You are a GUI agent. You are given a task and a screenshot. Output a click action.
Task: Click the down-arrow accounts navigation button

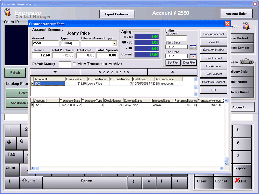coord(55,72)
